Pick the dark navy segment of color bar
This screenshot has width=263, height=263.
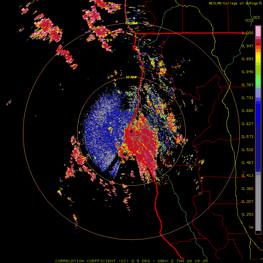pyautogui.click(x=258, y=149)
